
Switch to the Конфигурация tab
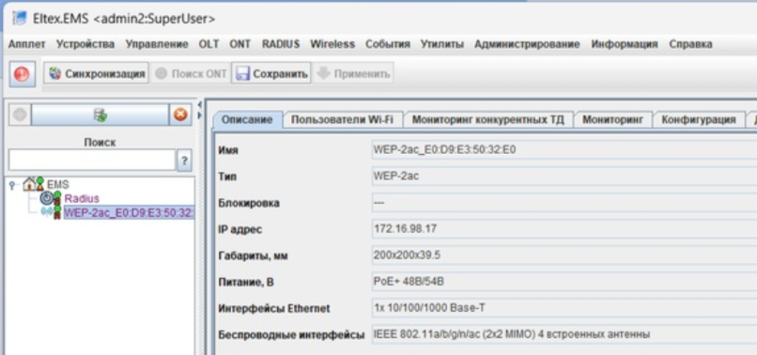coord(698,120)
